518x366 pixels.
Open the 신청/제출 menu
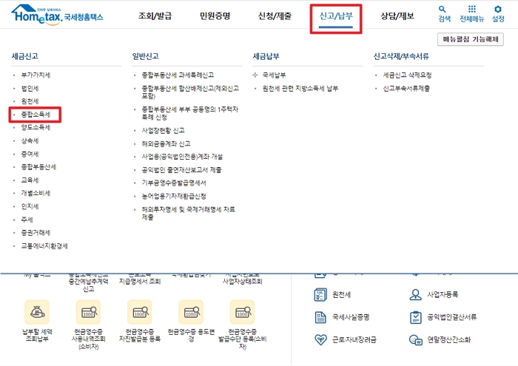point(275,16)
